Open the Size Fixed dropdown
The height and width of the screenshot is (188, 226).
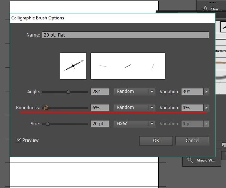point(134,123)
